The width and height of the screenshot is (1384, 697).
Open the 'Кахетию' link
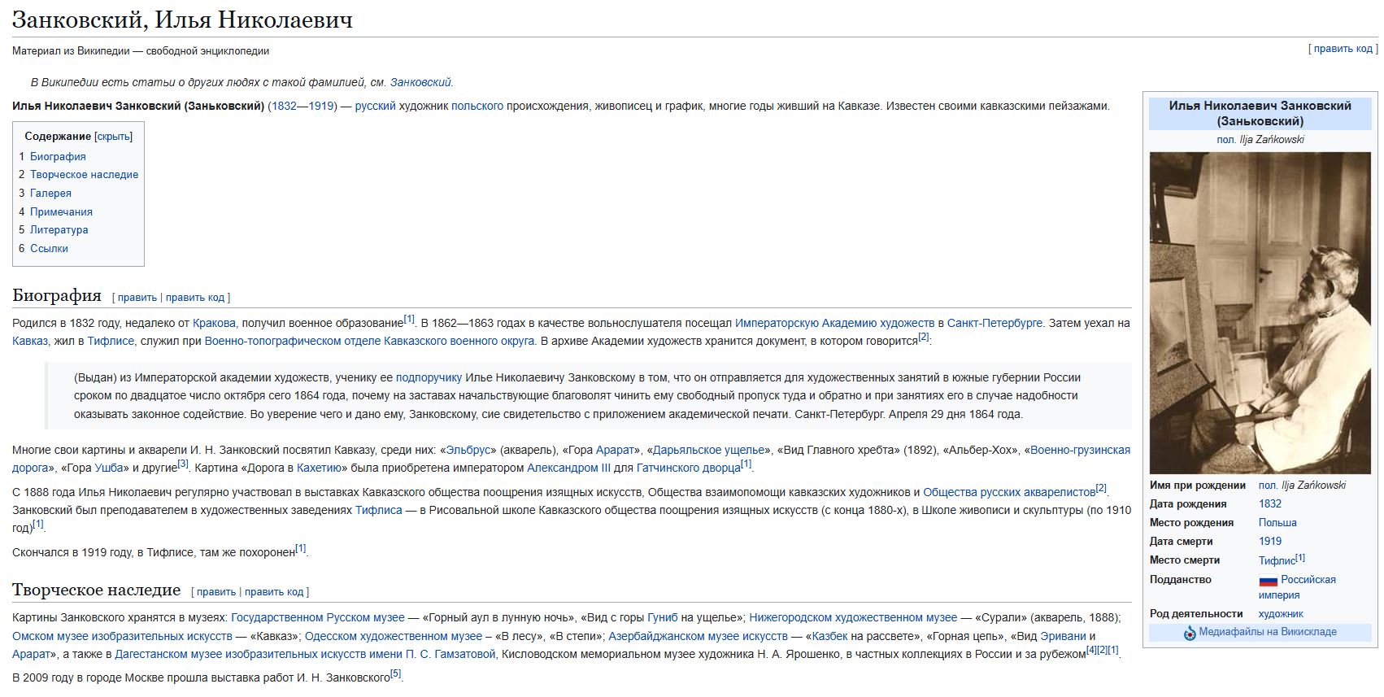click(319, 468)
